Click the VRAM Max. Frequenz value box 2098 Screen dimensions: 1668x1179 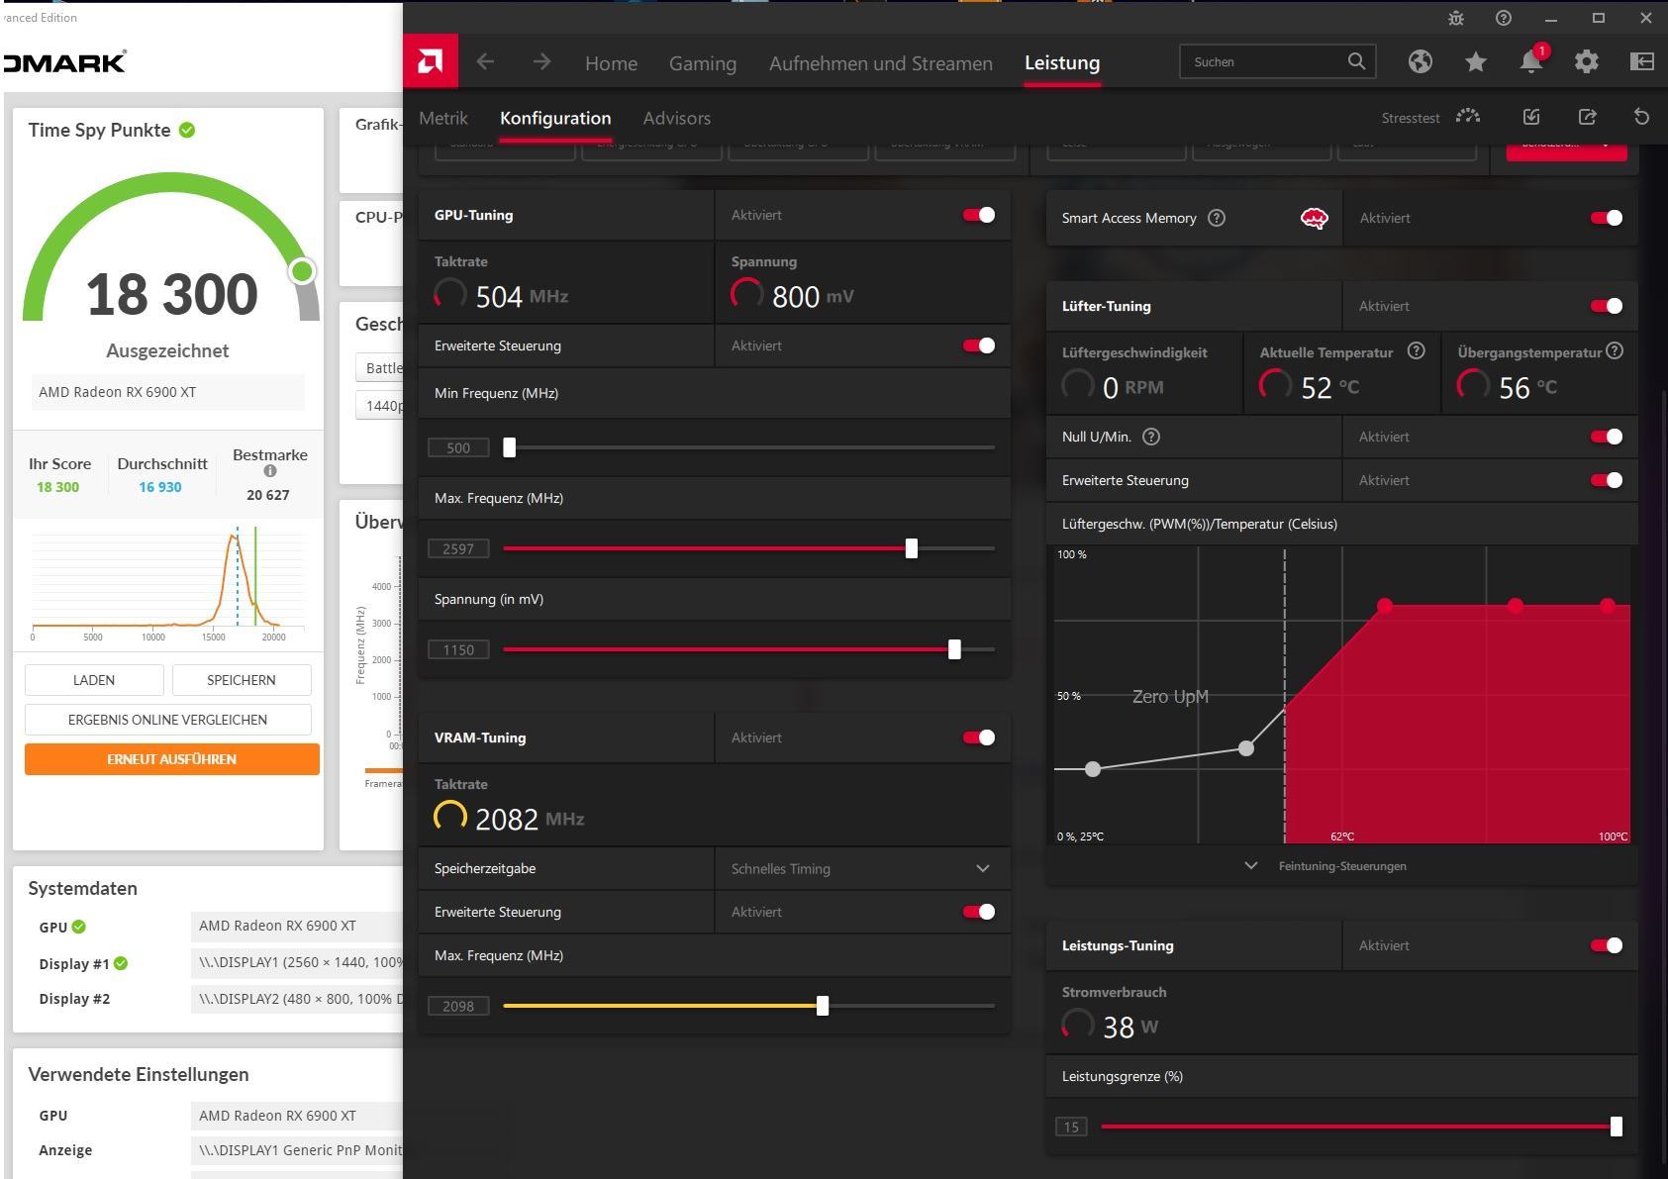458,1006
